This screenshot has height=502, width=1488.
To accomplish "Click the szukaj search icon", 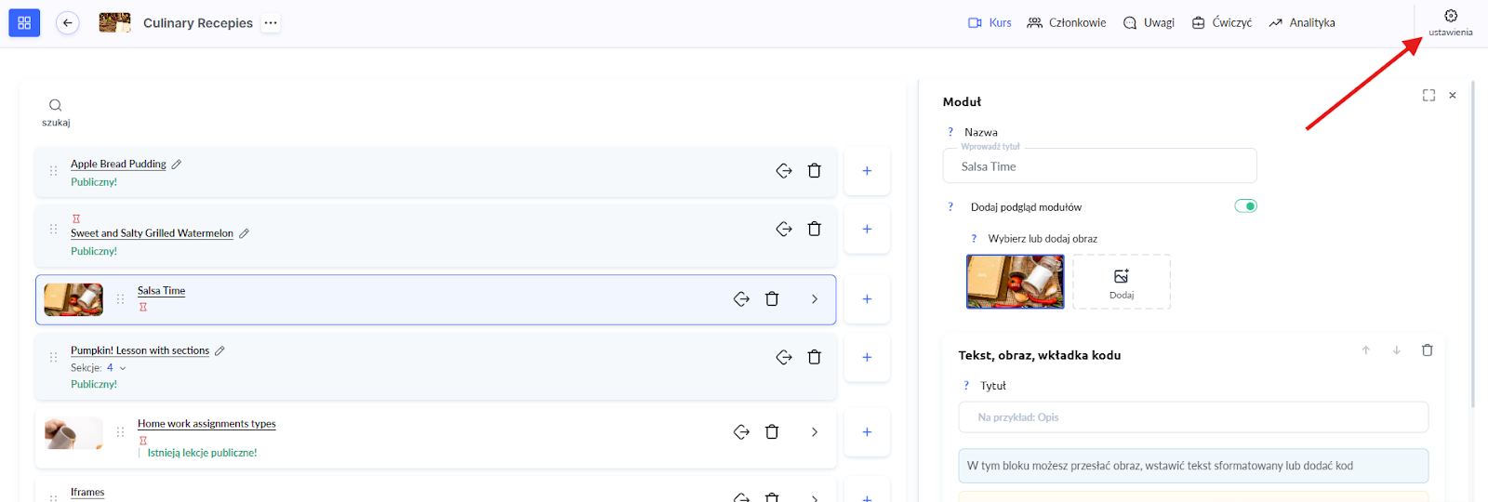I will (x=56, y=106).
